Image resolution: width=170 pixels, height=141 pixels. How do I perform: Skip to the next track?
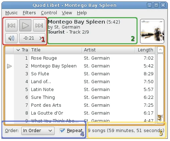[39, 25]
